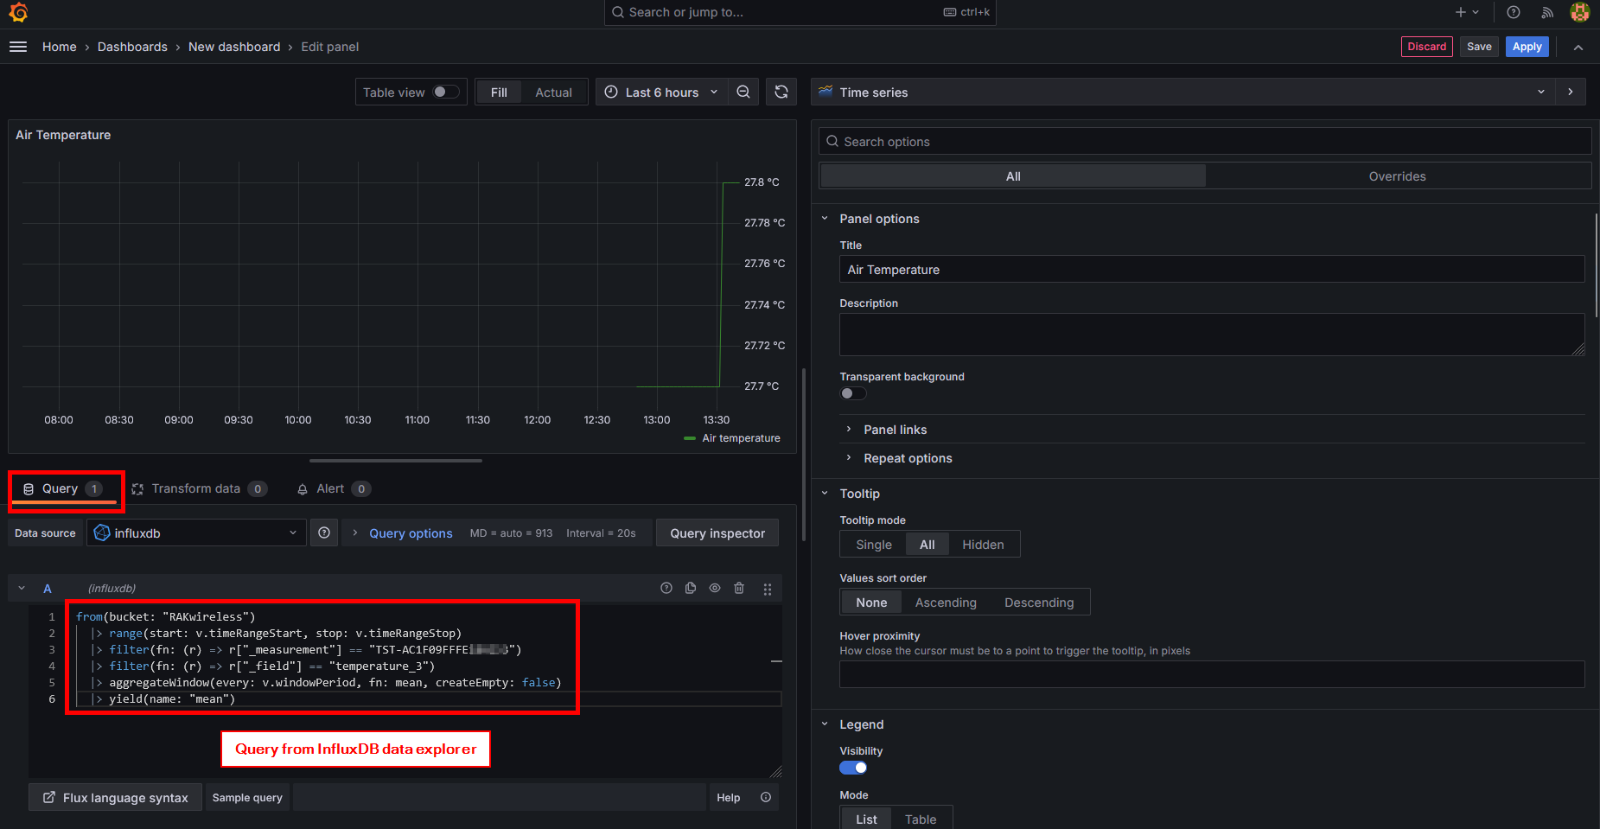Click the Grafana logo icon
This screenshot has height=829, width=1600.
tap(18, 12)
